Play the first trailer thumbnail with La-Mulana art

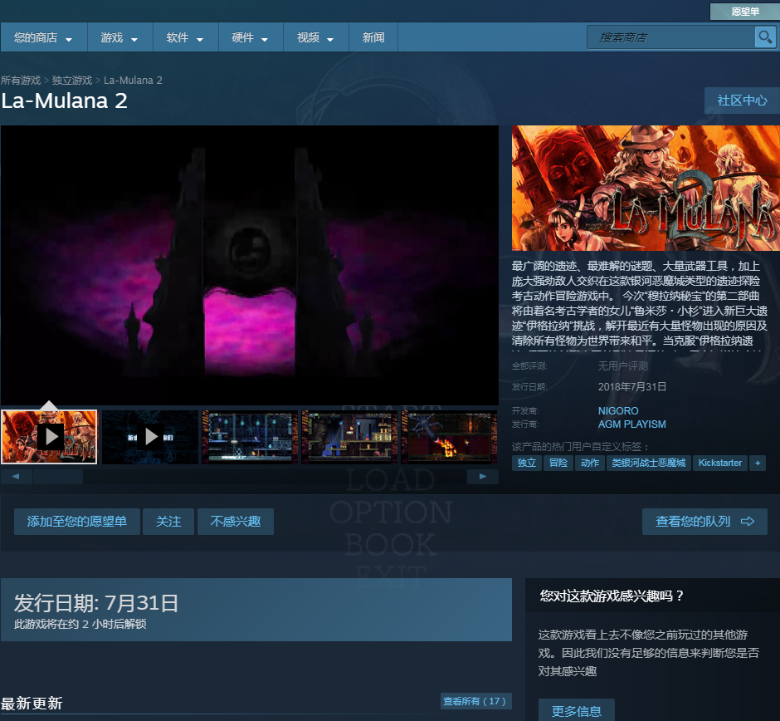(49, 437)
